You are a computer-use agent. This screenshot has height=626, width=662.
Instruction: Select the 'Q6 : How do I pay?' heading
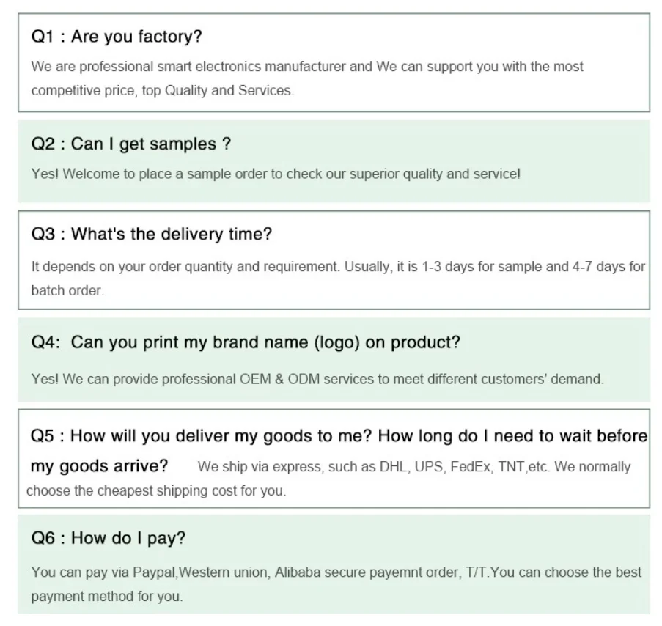(x=108, y=539)
